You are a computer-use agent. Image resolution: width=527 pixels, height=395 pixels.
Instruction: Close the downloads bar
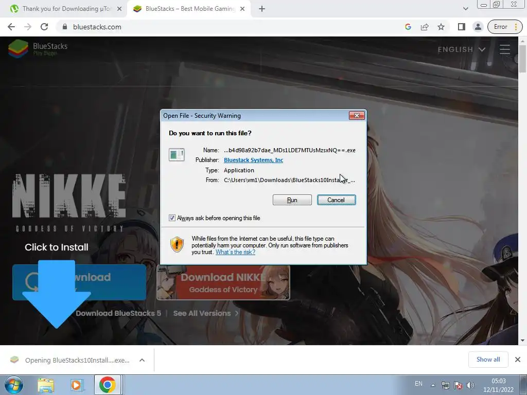pos(518,360)
